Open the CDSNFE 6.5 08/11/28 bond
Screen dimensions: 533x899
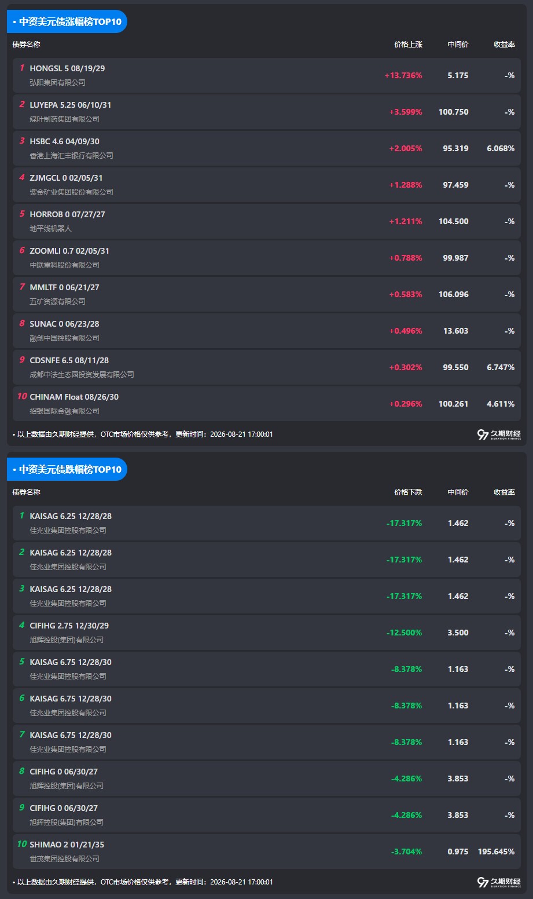pos(69,360)
